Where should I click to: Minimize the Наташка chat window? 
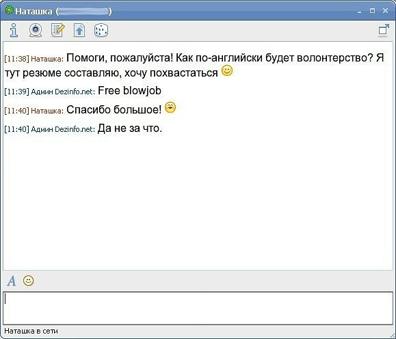pyautogui.click(x=359, y=12)
